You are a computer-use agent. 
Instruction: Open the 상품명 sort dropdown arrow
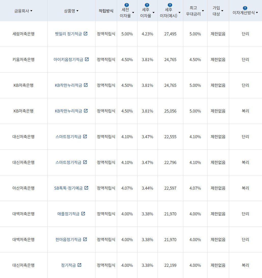tap(78, 11)
